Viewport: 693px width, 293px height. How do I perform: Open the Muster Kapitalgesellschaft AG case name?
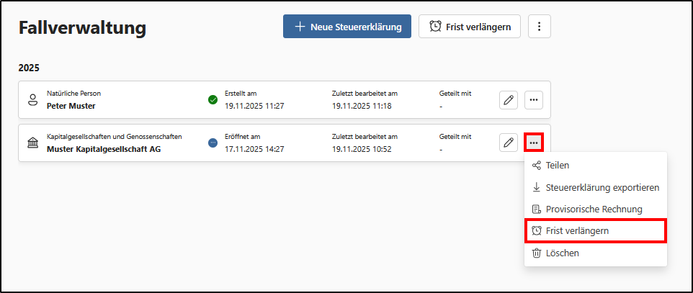[x=104, y=149]
